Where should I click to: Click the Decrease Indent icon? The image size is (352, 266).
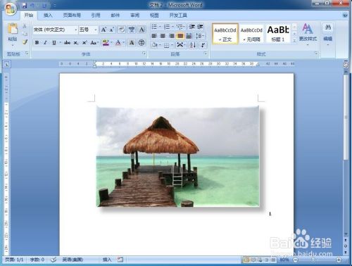tap(192, 27)
